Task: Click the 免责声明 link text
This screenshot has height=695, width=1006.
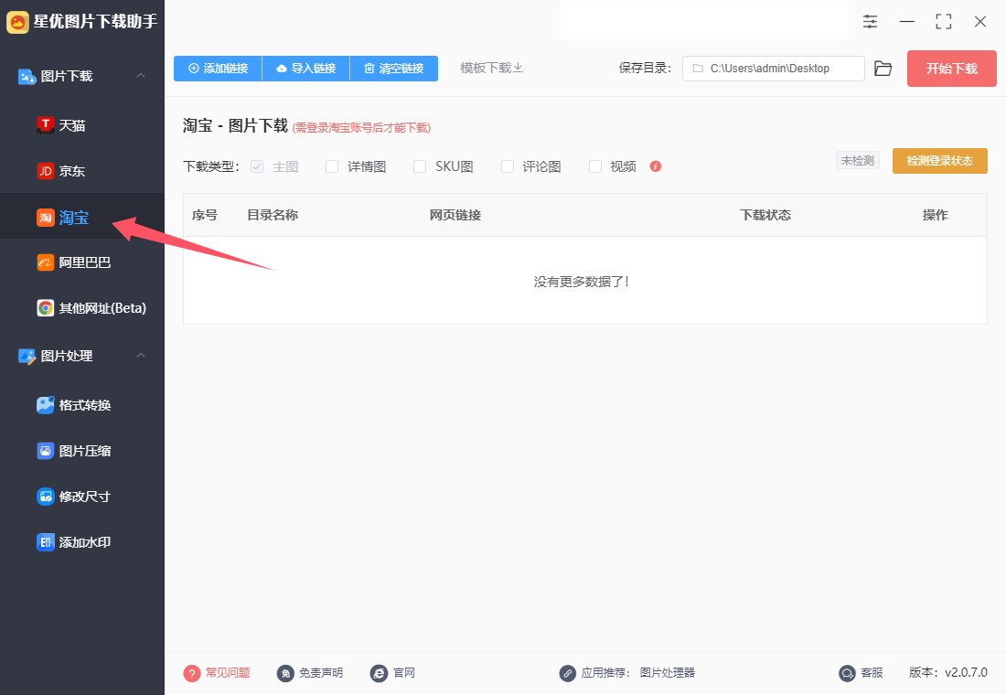Action: click(321, 672)
